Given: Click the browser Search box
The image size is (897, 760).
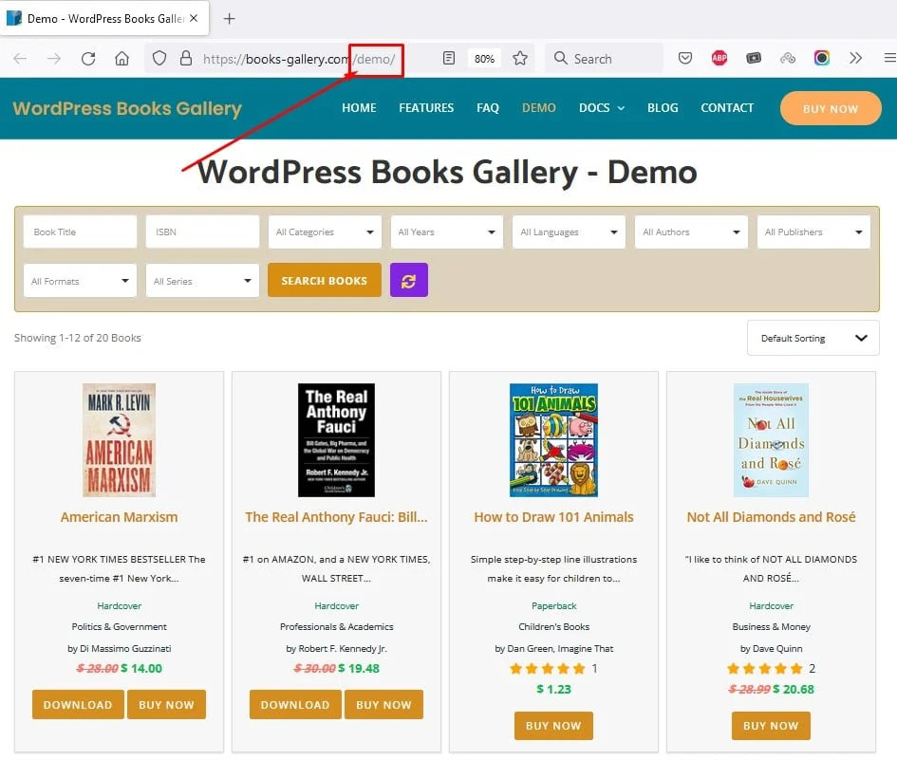Looking at the screenshot, I should tap(604, 58).
